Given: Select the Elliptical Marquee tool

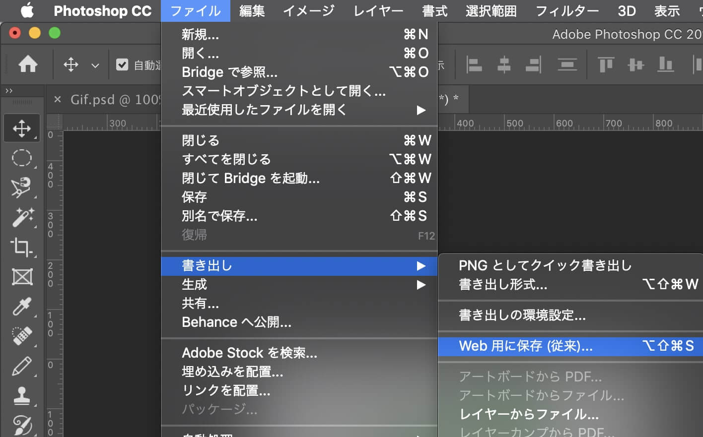Looking at the screenshot, I should (x=22, y=158).
